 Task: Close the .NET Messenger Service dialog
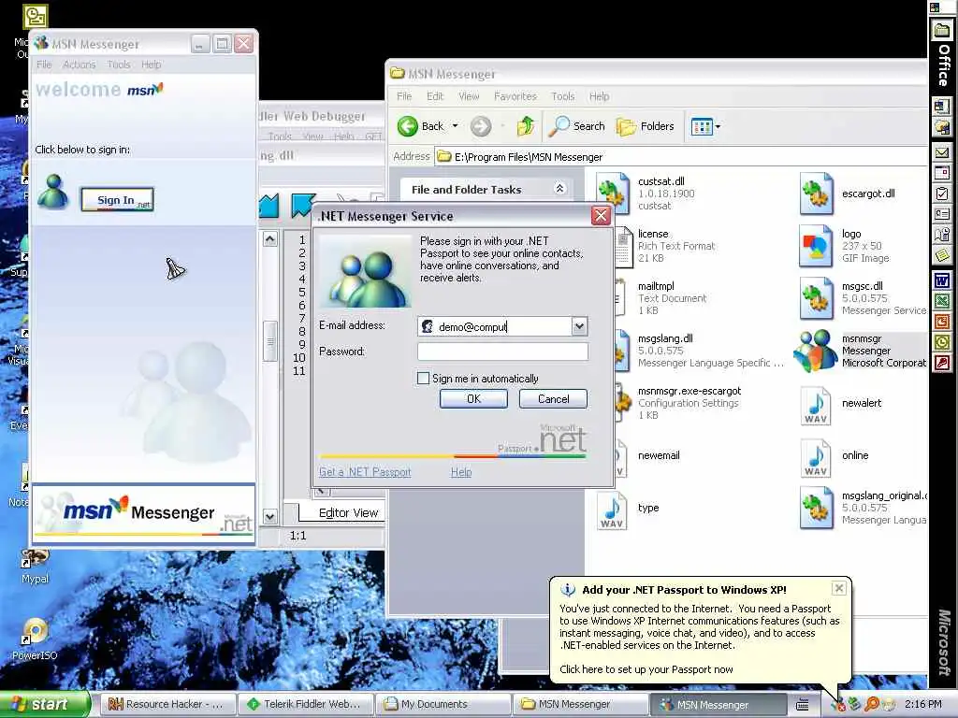[x=602, y=216]
